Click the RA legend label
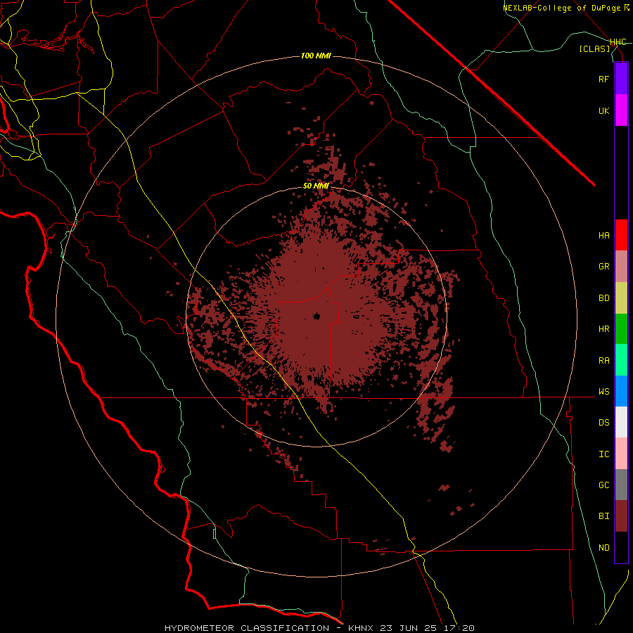Image resolution: width=633 pixels, height=633 pixels. click(603, 361)
